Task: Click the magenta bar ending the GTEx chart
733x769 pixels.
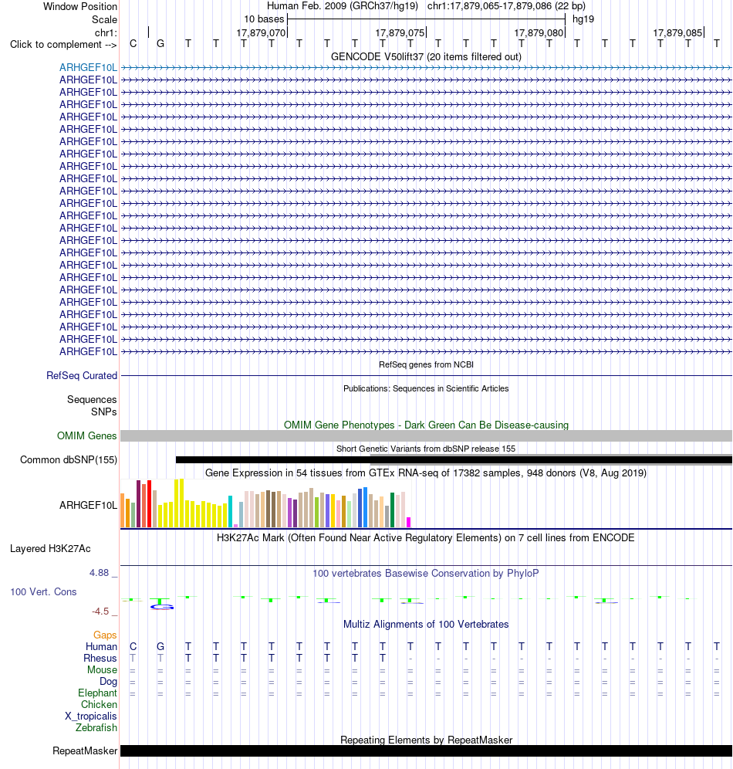Action: tap(409, 522)
